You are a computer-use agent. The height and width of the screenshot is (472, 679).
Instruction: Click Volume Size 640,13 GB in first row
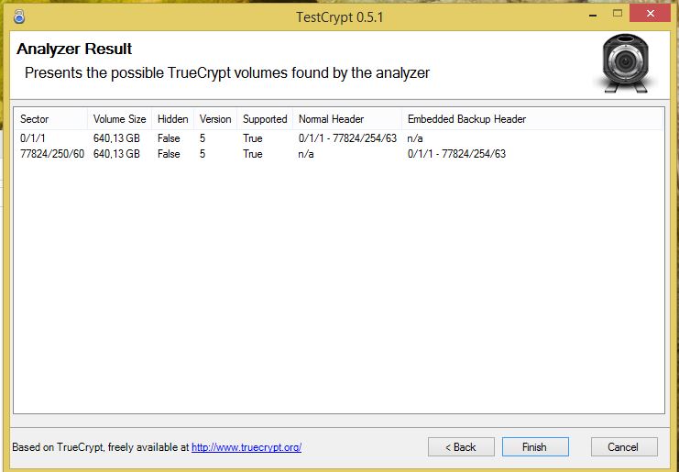116,138
